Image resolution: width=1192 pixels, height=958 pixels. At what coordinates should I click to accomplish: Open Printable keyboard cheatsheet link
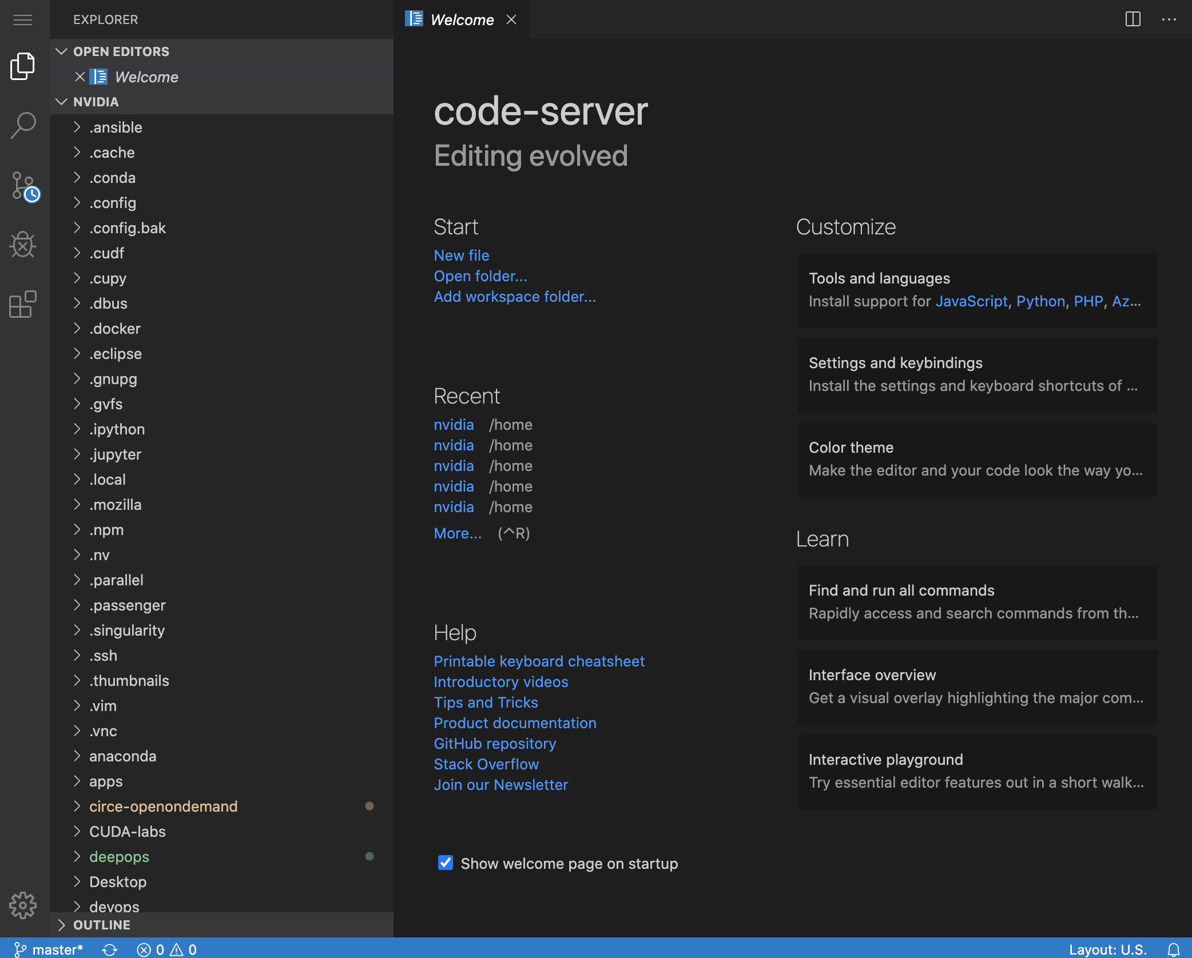pyautogui.click(x=539, y=661)
